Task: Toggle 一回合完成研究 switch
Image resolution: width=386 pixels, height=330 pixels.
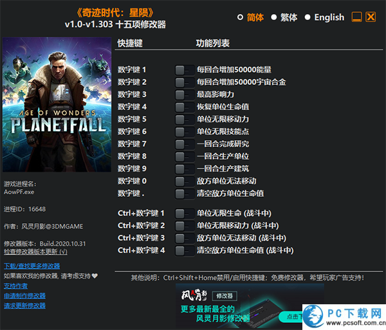Action: 185,144
